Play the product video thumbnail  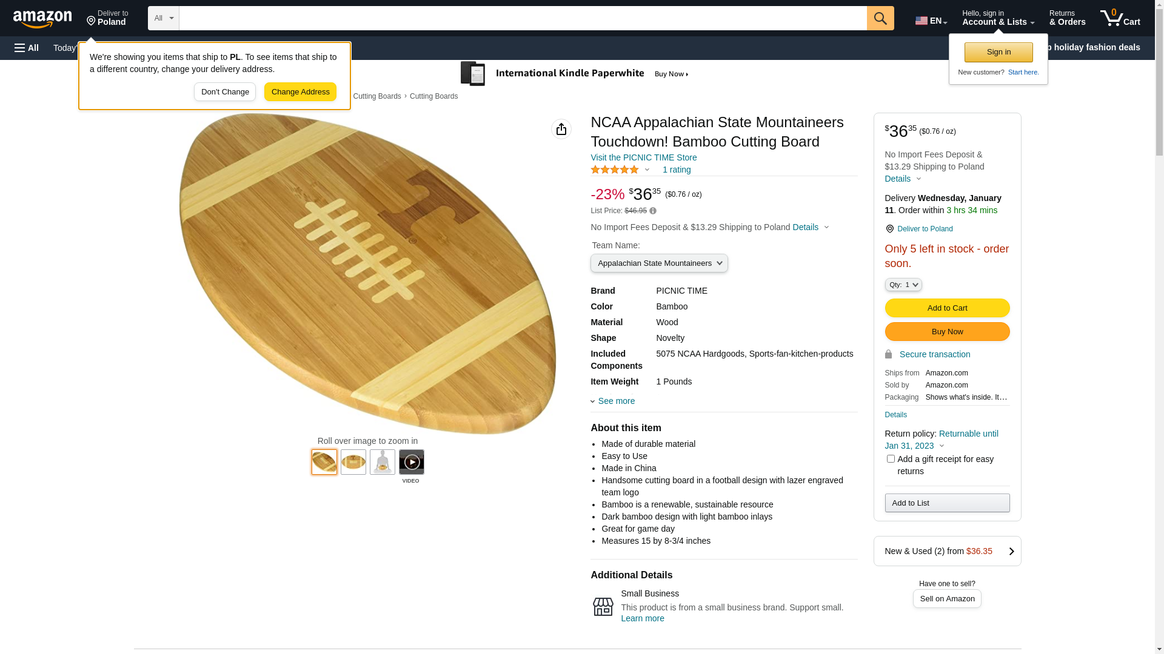(x=412, y=462)
